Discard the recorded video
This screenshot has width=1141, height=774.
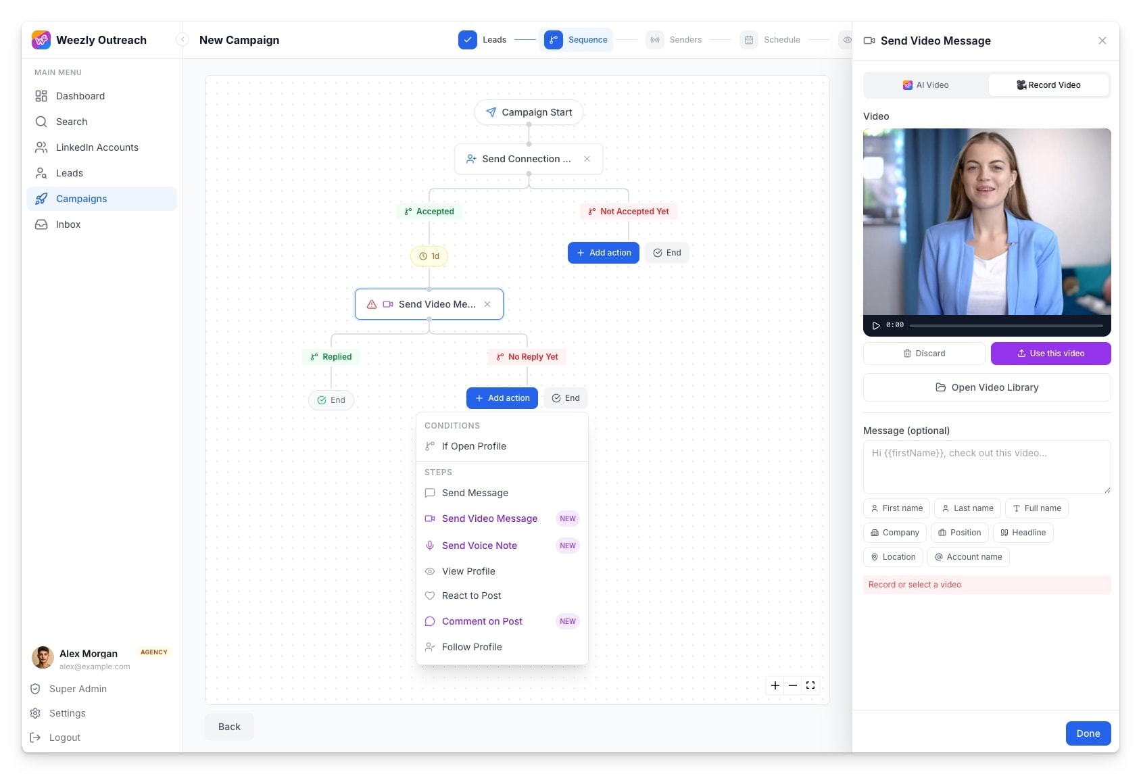click(x=924, y=354)
